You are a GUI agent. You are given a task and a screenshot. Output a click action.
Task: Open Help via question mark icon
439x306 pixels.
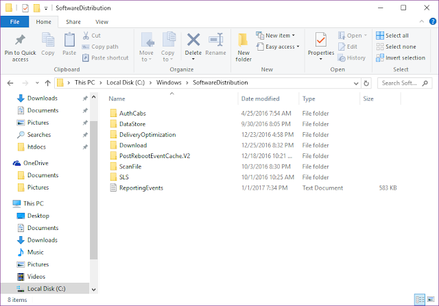pyautogui.click(x=433, y=21)
